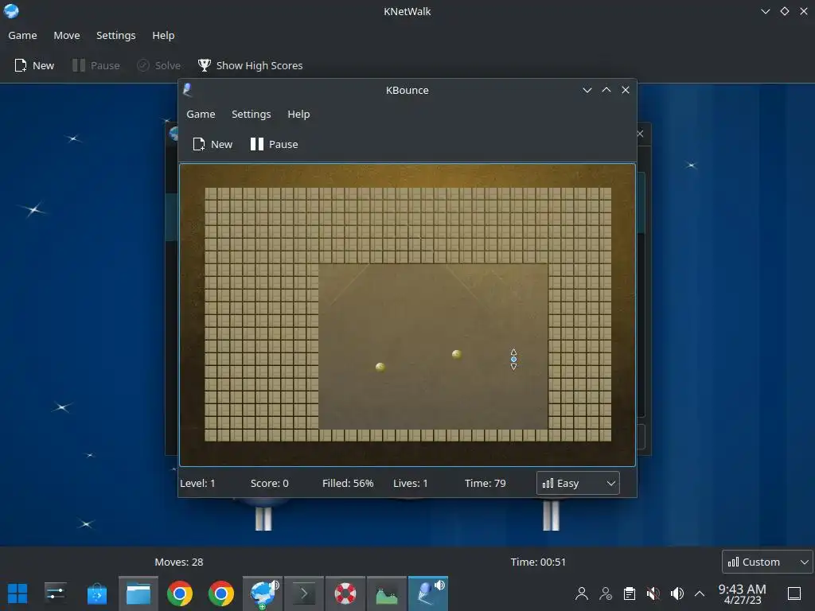The image size is (815, 611).
Task: Open the second Chrome taskbar icon
Action: tap(221, 593)
